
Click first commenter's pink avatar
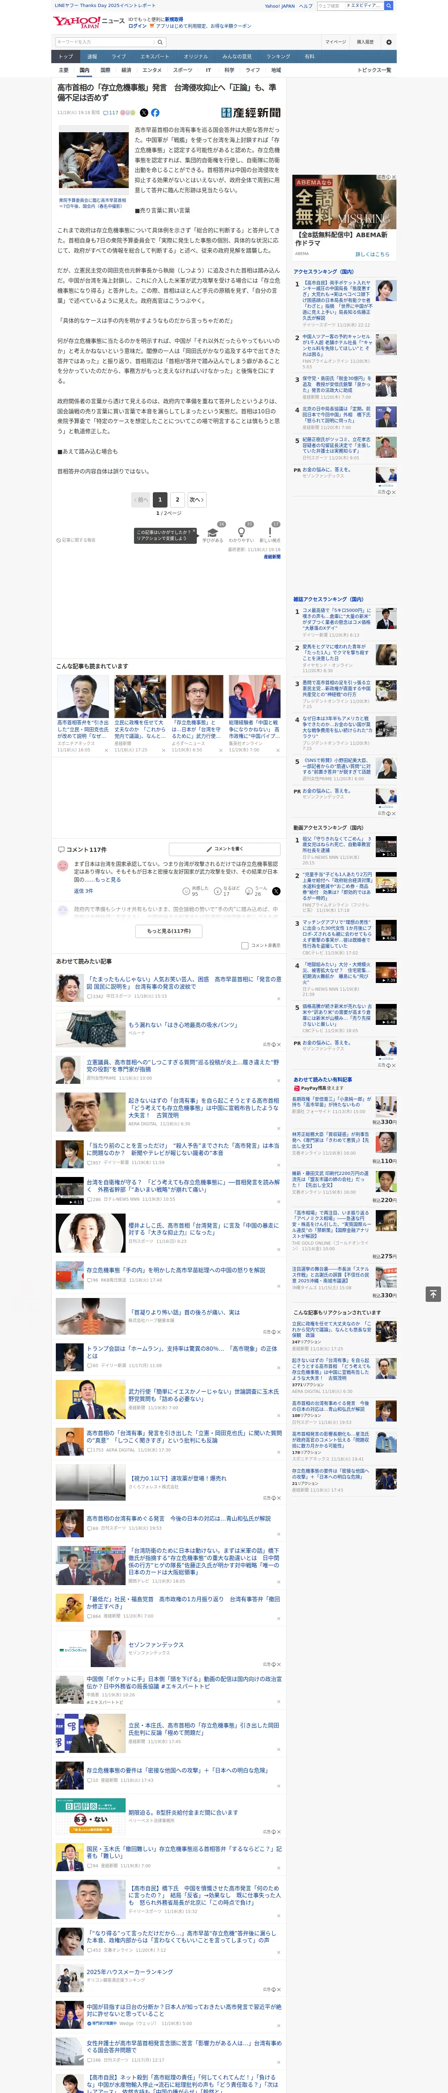[x=62, y=866]
